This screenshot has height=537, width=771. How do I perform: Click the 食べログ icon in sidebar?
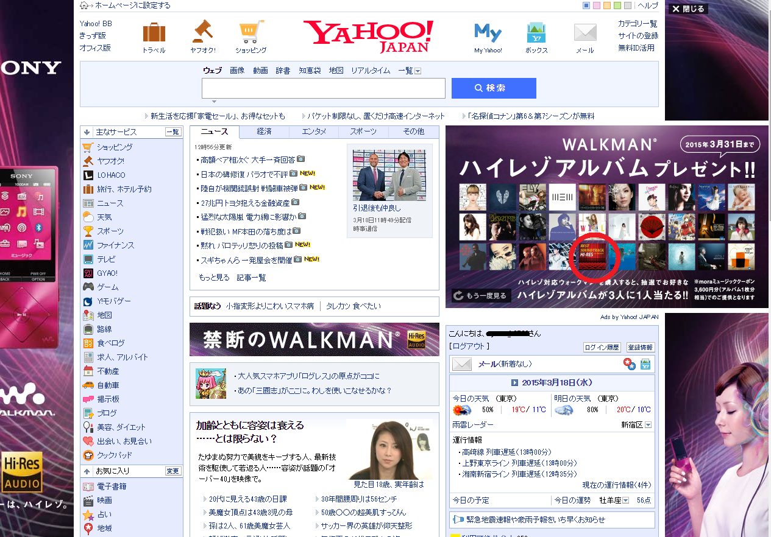pos(88,343)
